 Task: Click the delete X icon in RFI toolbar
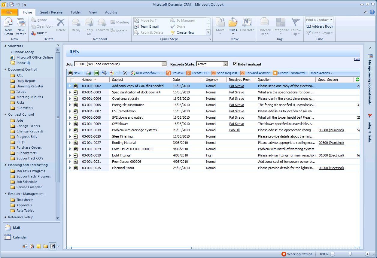coord(125,73)
